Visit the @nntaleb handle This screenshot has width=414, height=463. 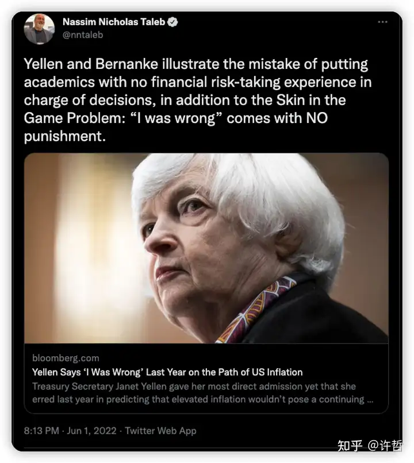[82, 34]
